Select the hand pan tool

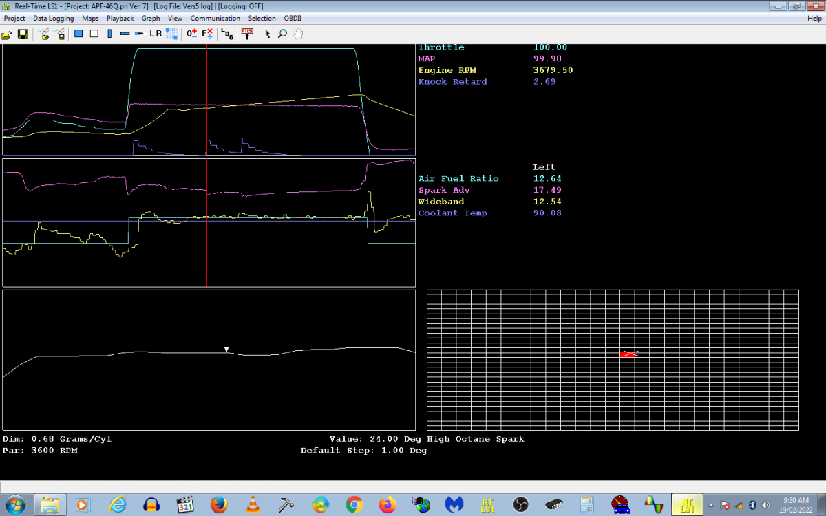(x=298, y=34)
